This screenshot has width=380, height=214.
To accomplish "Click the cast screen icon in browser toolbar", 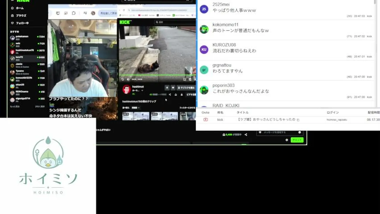I will coord(58,13).
